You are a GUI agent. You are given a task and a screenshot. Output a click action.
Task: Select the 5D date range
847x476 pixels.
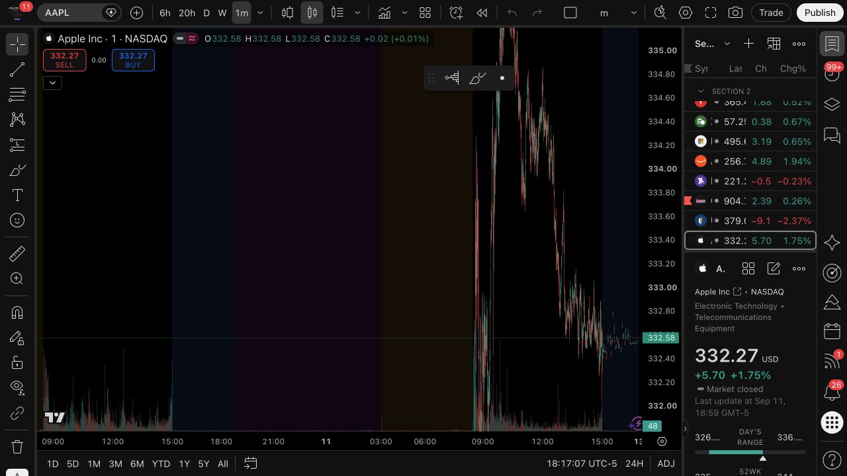coord(73,463)
